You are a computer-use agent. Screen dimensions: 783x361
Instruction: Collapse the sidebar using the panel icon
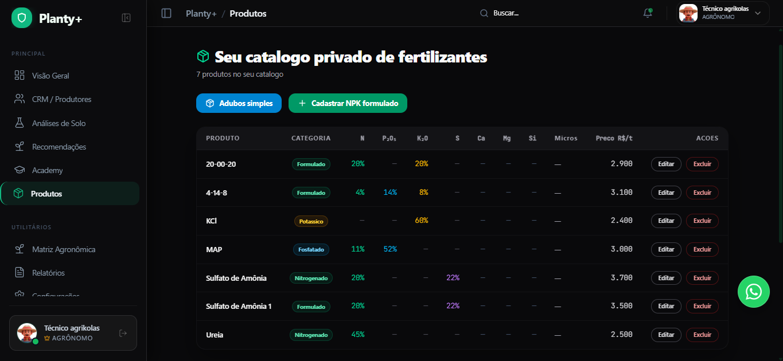(126, 18)
